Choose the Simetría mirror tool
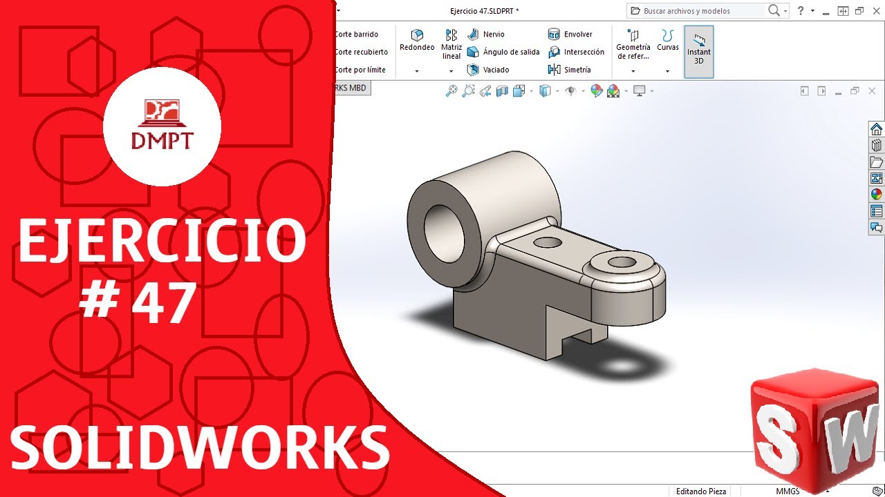 pos(570,70)
